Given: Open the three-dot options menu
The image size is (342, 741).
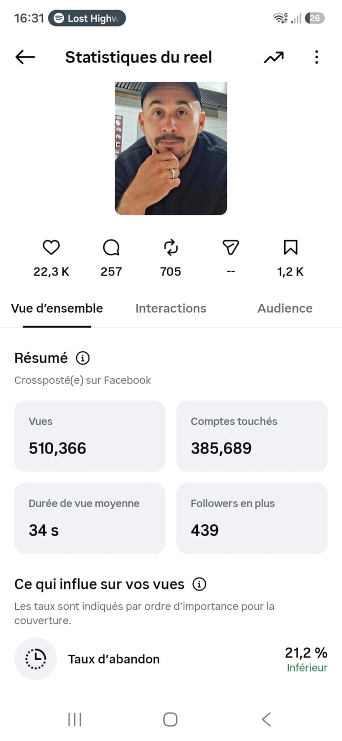Looking at the screenshot, I should 316,57.
